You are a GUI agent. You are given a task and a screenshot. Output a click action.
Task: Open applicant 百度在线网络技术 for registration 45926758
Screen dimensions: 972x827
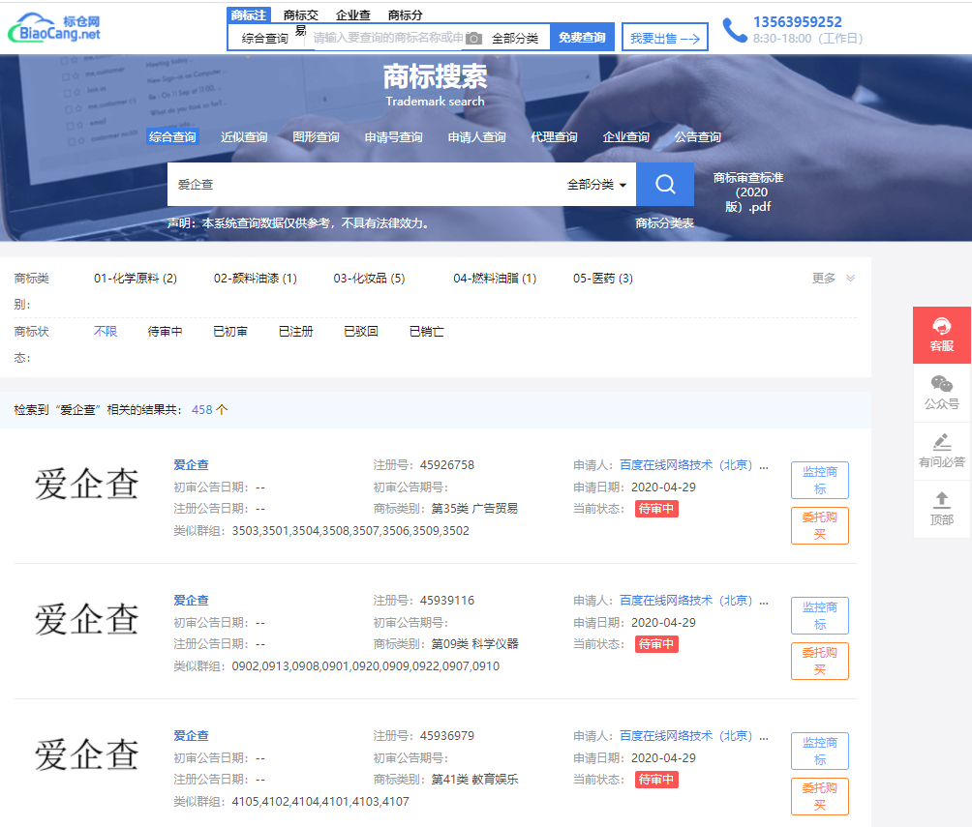coord(694,464)
